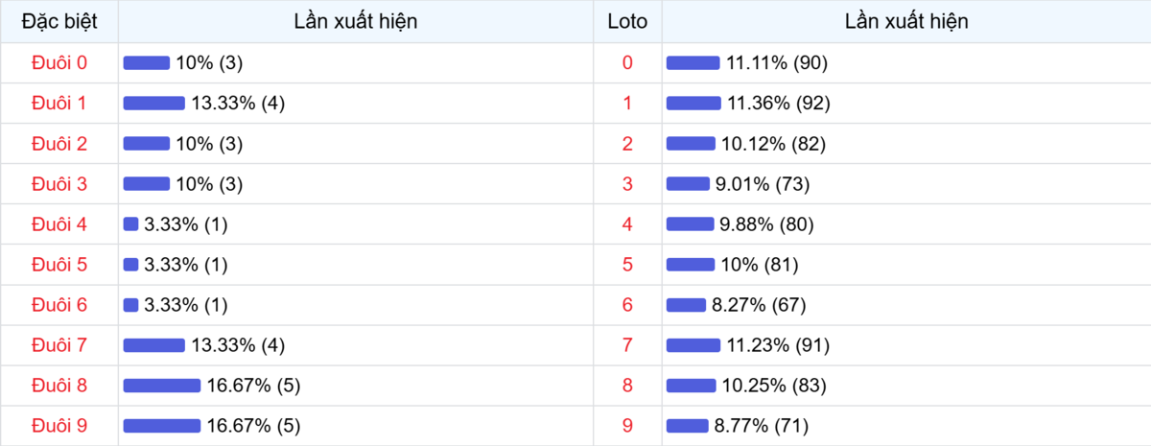Select the "9.01% (73)" value text
This screenshot has height=446, width=1151.
click(x=767, y=184)
